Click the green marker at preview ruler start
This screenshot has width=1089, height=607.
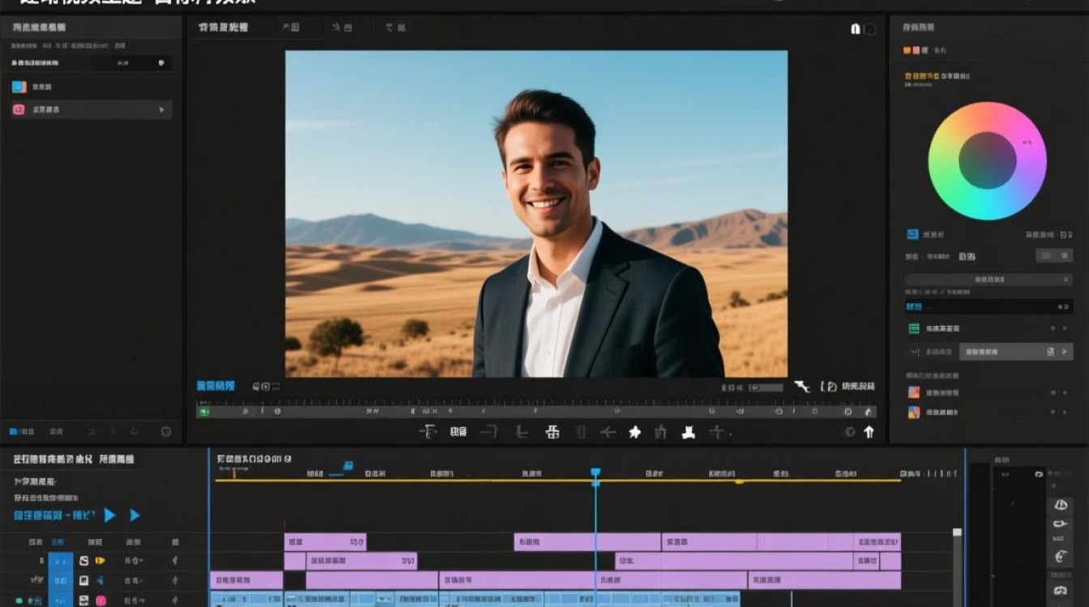[x=204, y=411]
